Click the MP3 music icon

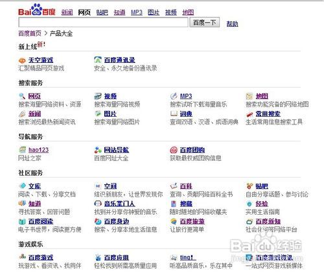pyautogui.click(x=174, y=96)
